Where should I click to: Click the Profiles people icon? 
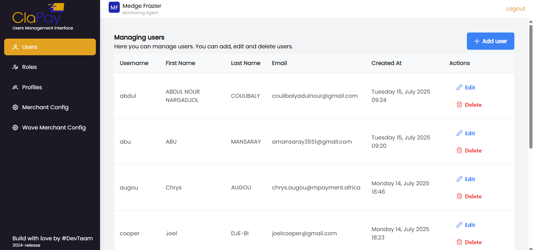pyautogui.click(x=15, y=87)
